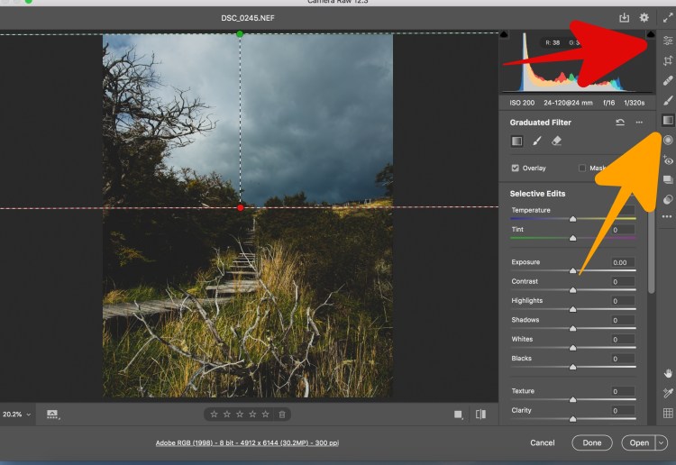
Task: Select the Spot Removal bandage tool
Action: tap(668, 80)
